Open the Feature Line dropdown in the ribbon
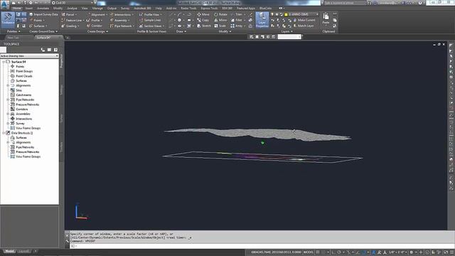Screen dimensions: 455x256 [73, 21]
